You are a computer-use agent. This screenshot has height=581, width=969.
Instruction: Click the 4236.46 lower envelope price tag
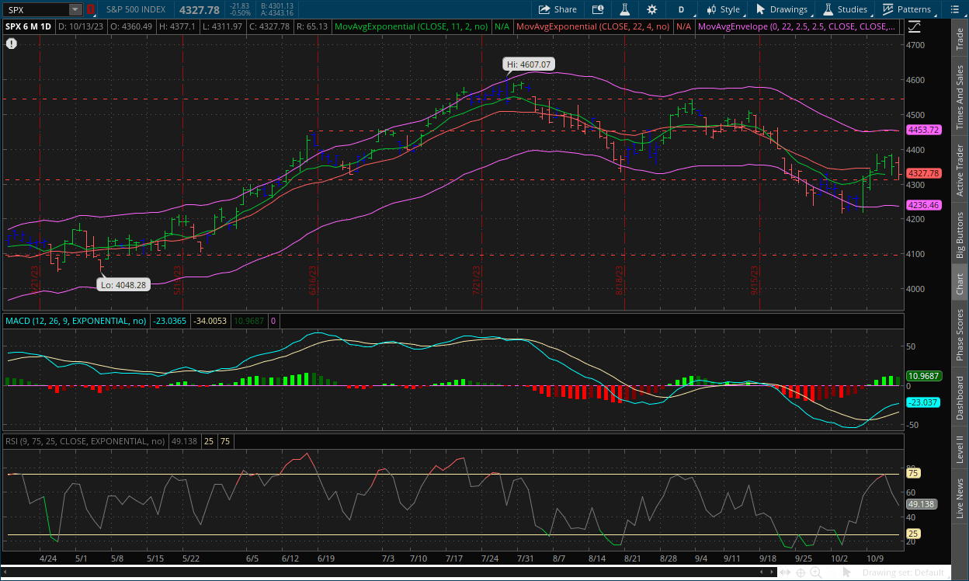[924, 206]
